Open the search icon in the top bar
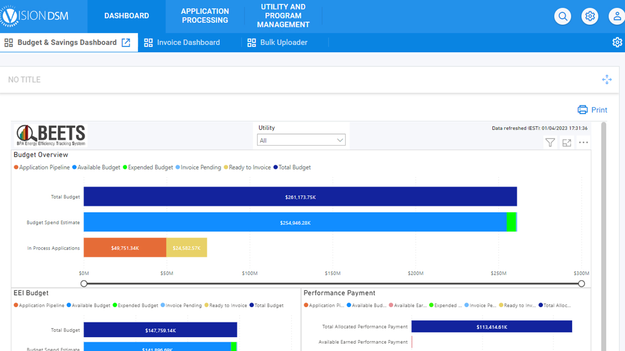 (x=562, y=16)
